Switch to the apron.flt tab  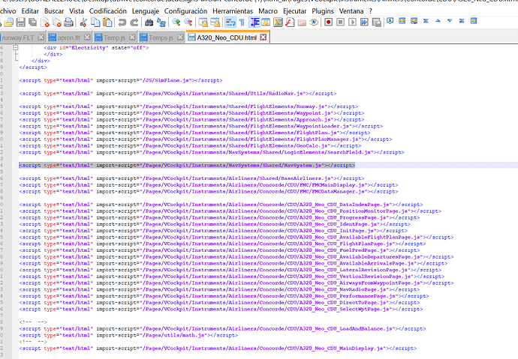click(x=69, y=37)
